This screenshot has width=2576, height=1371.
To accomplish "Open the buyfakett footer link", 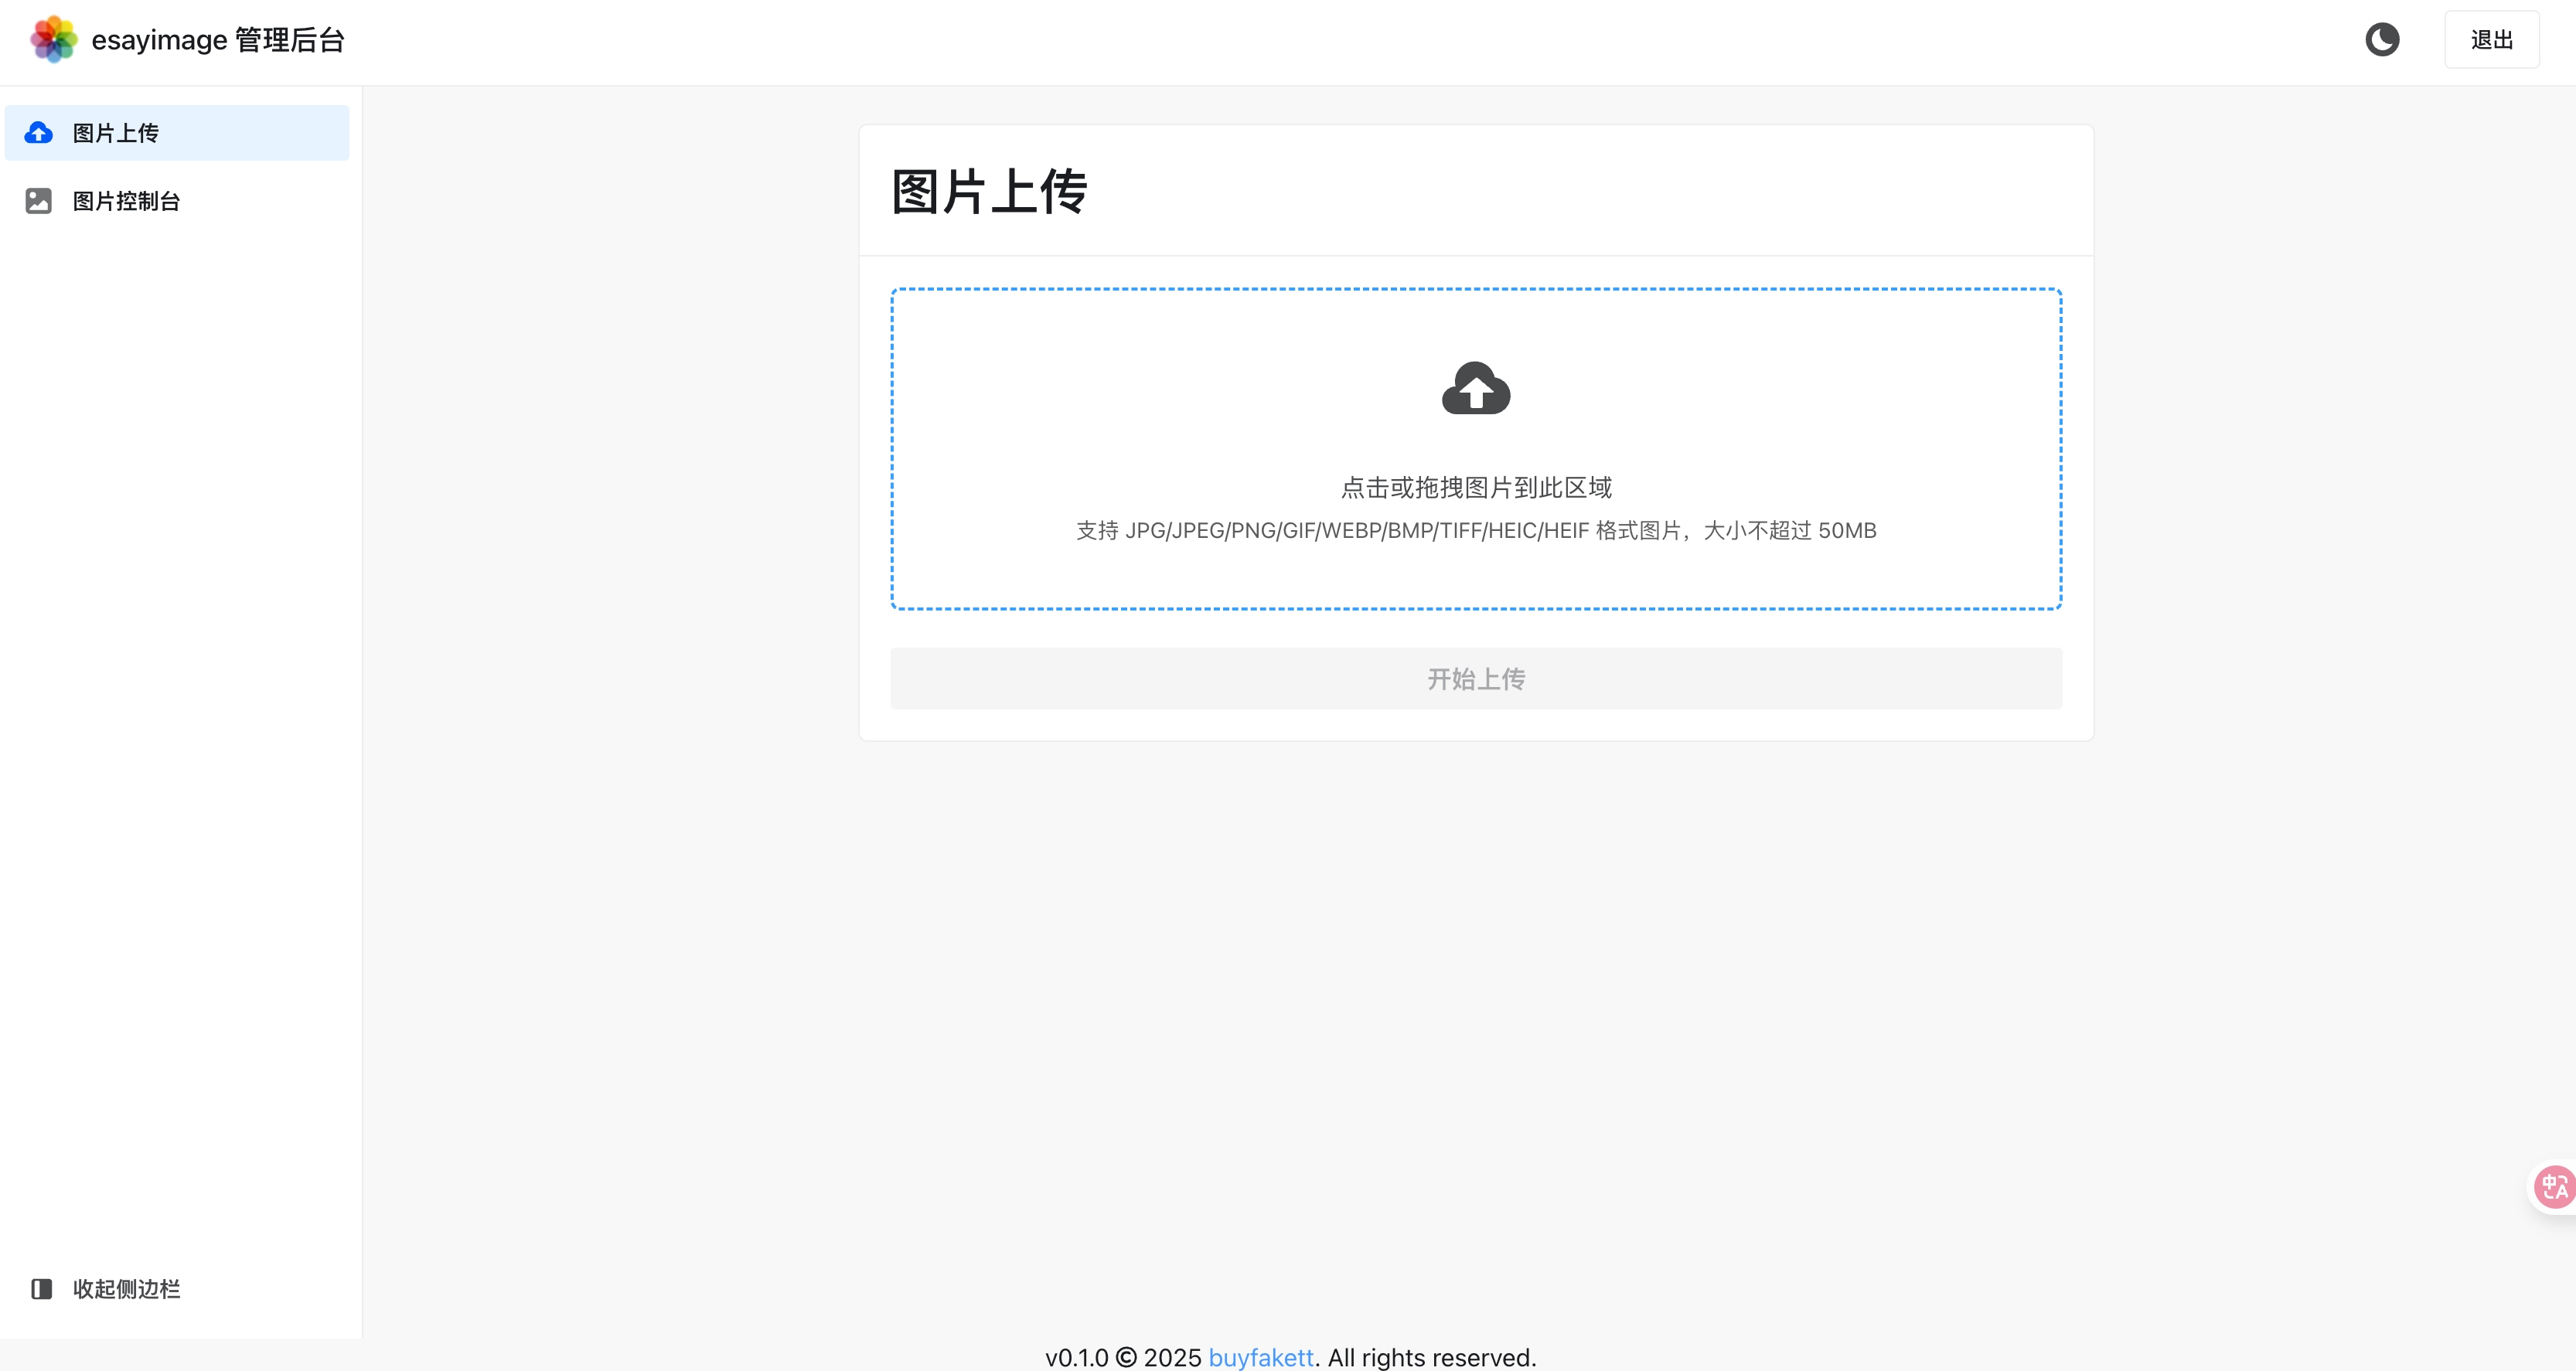I will click(1260, 1357).
